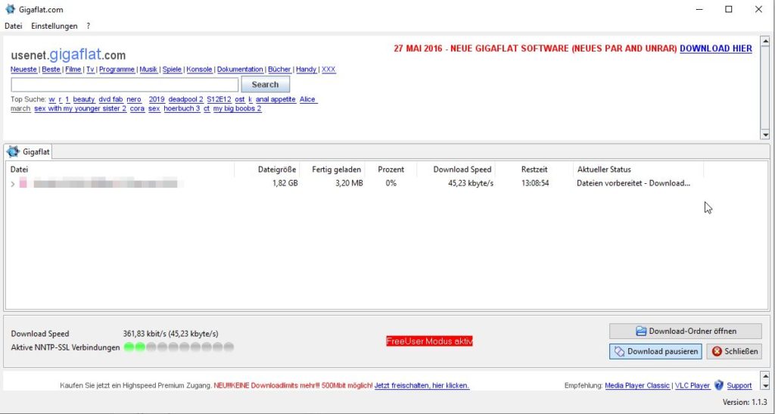Open the Beste category link
This screenshot has width=775, height=414.
coord(51,70)
